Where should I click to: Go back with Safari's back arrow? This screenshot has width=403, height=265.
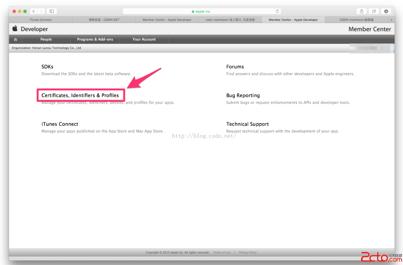(33, 11)
